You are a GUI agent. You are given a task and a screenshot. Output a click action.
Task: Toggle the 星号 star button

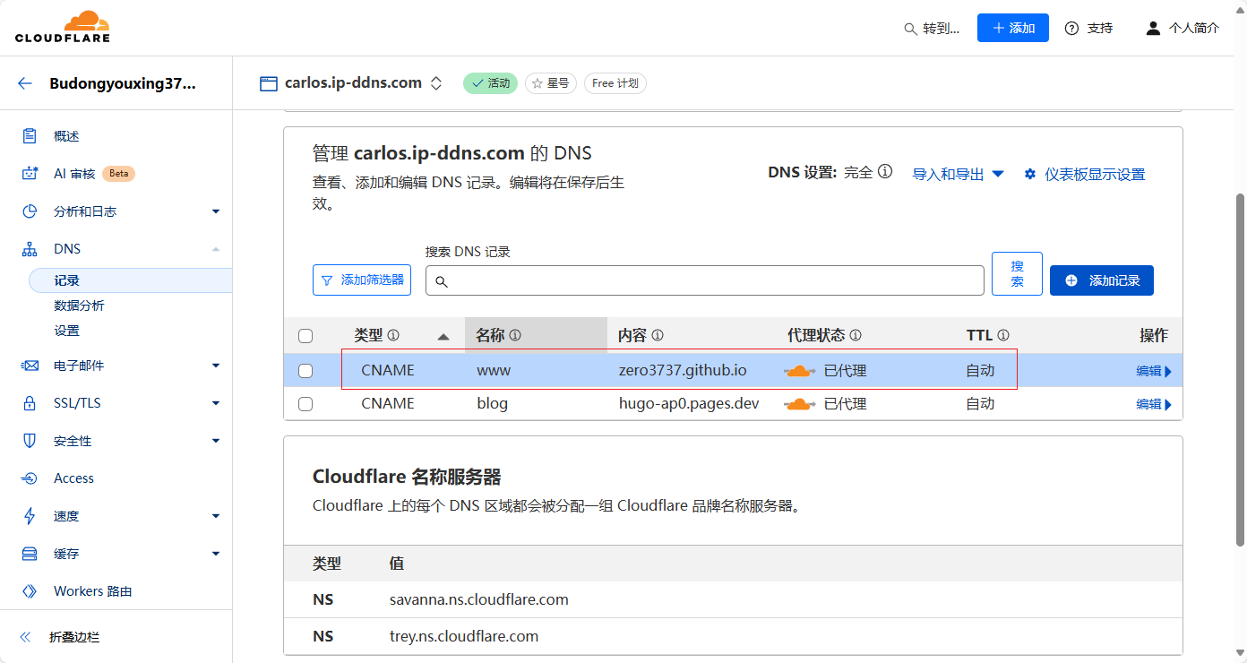551,83
